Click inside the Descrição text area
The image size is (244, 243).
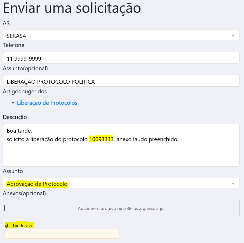[x=121, y=154]
